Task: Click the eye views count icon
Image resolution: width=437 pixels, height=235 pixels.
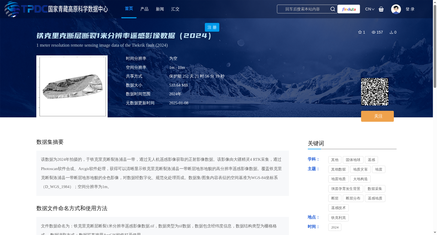Action: coord(373,32)
